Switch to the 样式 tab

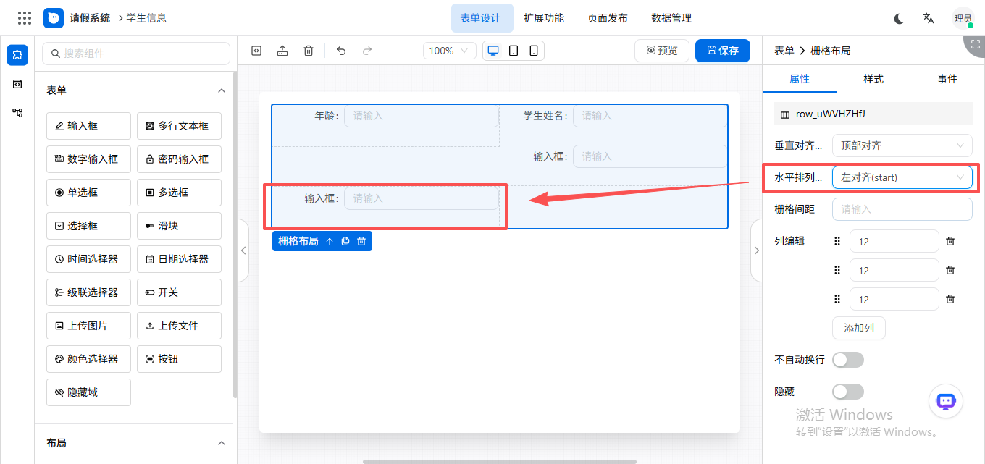click(x=873, y=79)
